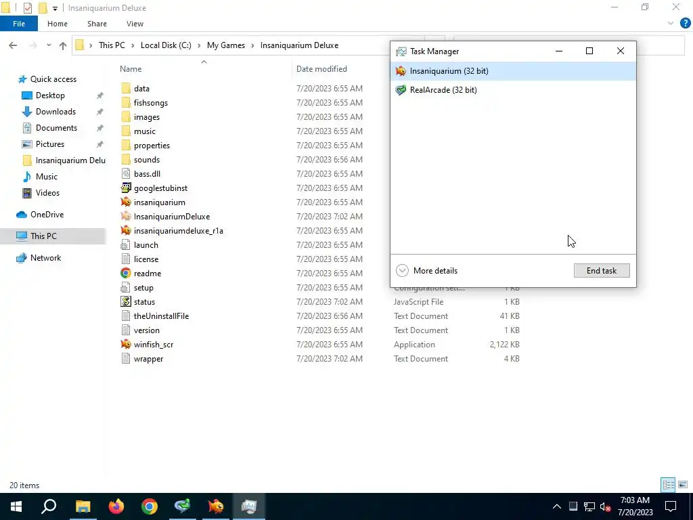Sort by Name column header

[x=131, y=69]
